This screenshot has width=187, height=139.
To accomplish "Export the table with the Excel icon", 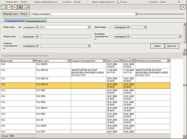I will pyautogui.click(x=20, y=7).
